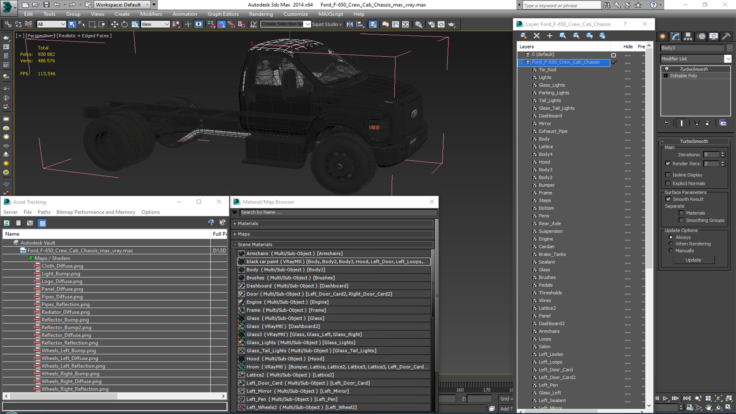Delete highlighted layer using X icon
Image resolution: width=736 pixels, height=414 pixels.
[x=536, y=36]
